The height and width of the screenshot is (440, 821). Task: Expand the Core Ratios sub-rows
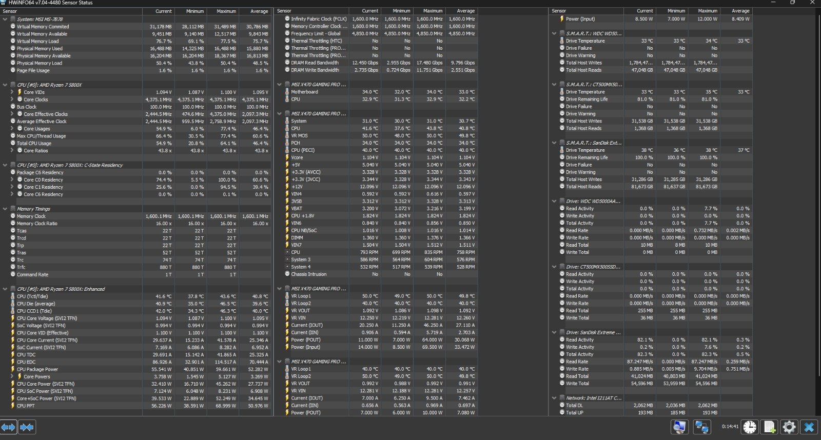pyautogui.click(x=12, y=151)
